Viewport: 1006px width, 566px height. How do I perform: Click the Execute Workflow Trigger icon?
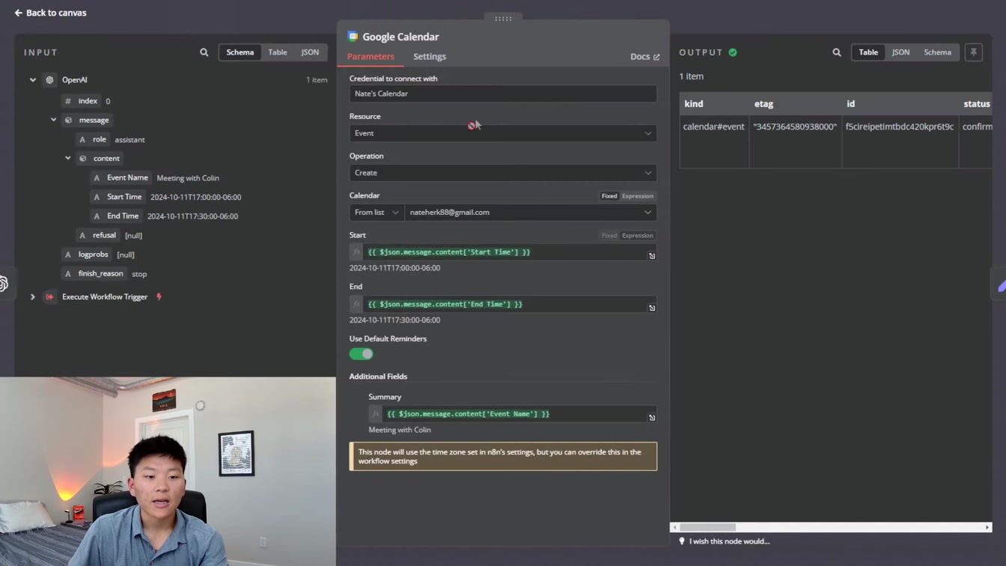[x=49, y=297]
